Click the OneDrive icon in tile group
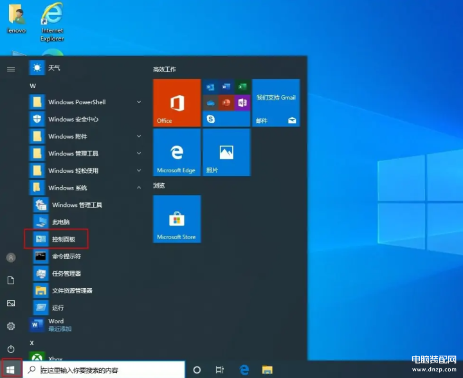 (x=210, y=103)
